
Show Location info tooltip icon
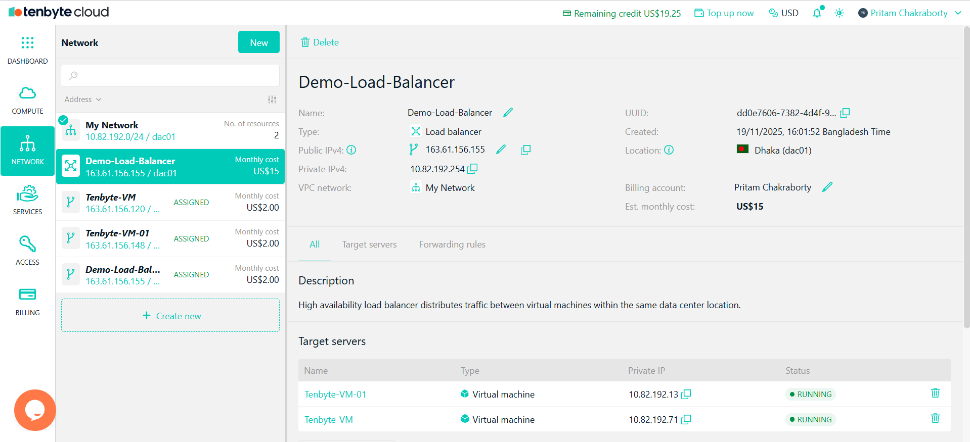669,150
